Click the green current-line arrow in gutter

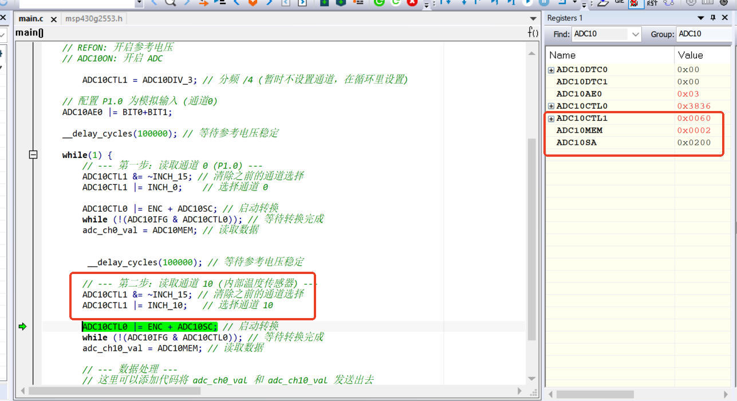tap(22, 327)
